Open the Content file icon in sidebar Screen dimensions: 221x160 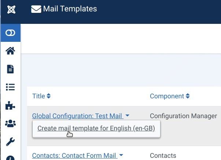tap(10, 69)
